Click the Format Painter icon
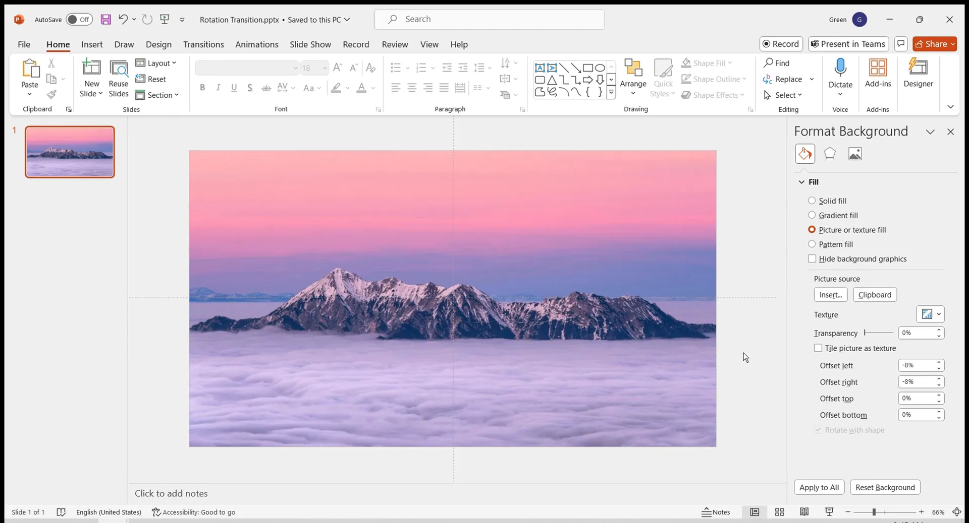The image size is (969, 523). (x=51, y=94)
